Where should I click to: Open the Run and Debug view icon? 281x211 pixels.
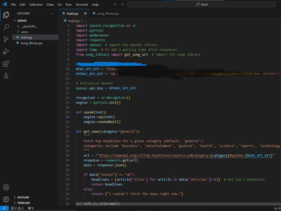pos(6,51)
